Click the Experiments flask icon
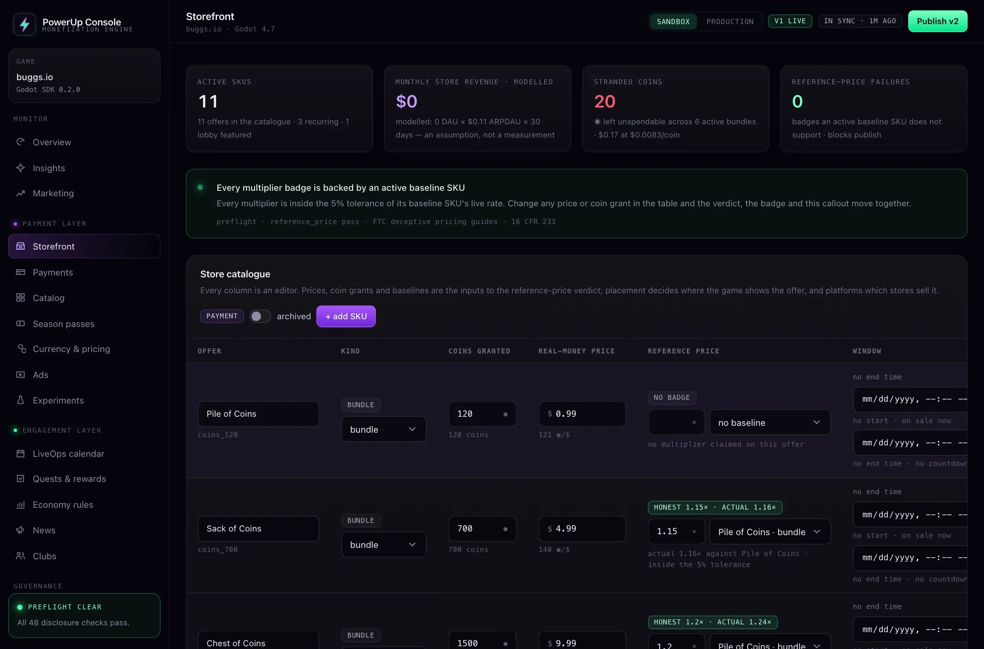 click(x=20, y=400)
